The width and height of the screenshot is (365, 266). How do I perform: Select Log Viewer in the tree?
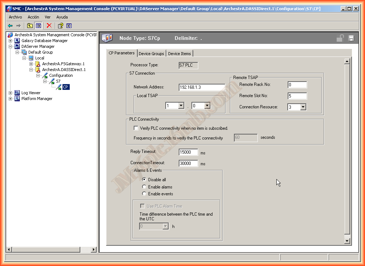click(31, 93)
